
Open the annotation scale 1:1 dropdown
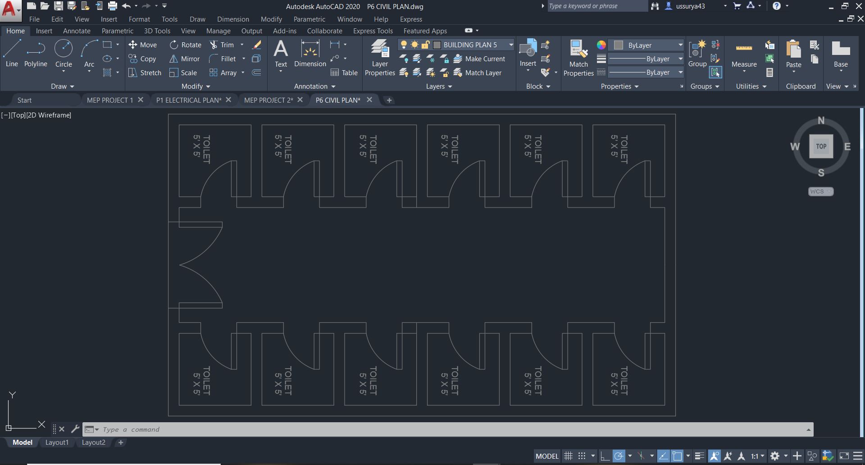coord(758,456)
